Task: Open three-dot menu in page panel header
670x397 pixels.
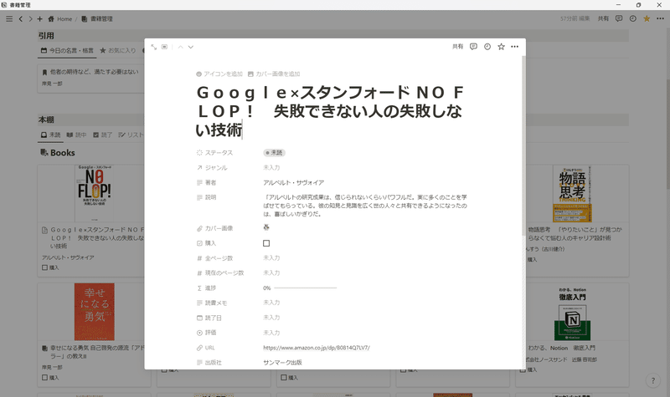Action: pyautogui.click(x=514, y=47)
